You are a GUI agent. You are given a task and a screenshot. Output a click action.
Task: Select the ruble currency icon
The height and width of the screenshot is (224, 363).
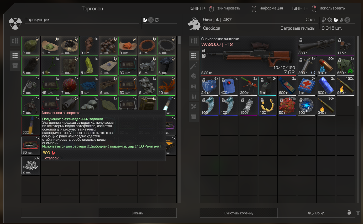coord(324,20)
